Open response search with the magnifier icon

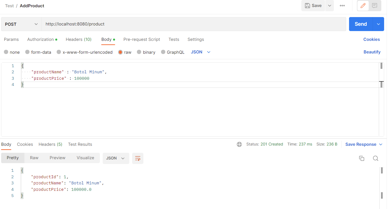[376, 158]
